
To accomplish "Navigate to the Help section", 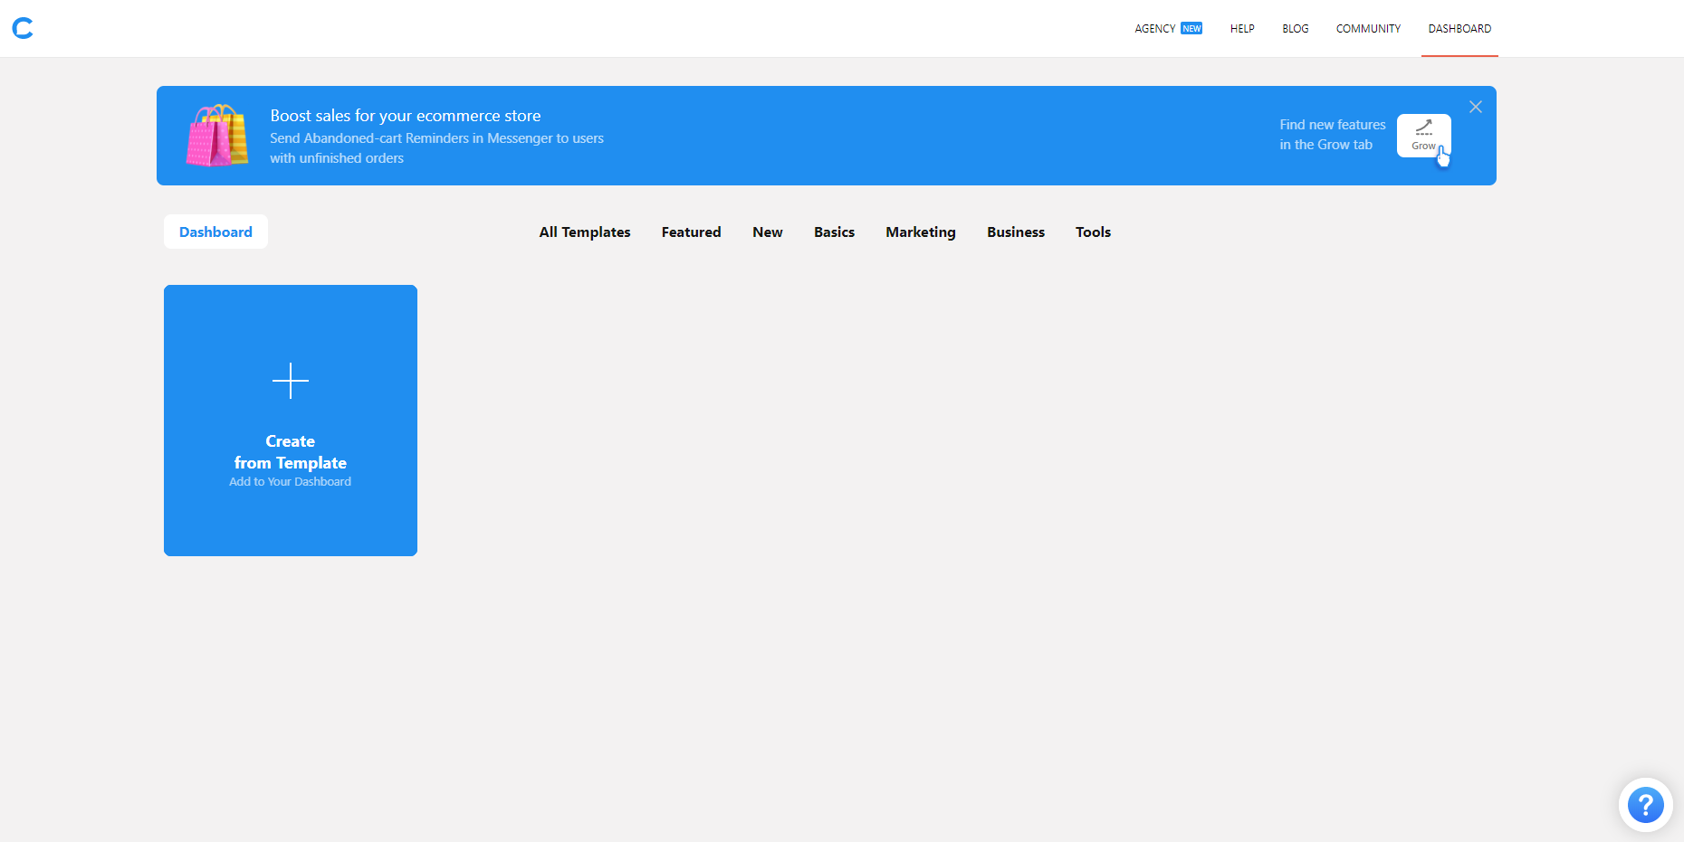I will pos(1241,28).
